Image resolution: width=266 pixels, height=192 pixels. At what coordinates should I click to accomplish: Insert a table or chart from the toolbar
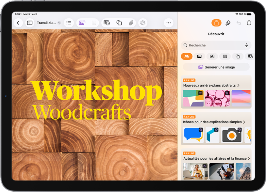[107, 23]
